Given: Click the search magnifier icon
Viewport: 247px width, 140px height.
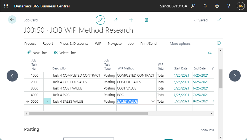Looking at the screenshot, I should 193,6.
